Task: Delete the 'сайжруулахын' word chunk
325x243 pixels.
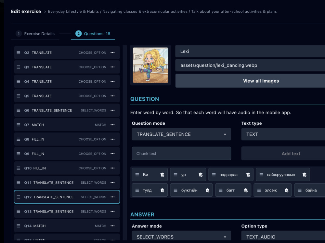Action: [x=305, y=175]
